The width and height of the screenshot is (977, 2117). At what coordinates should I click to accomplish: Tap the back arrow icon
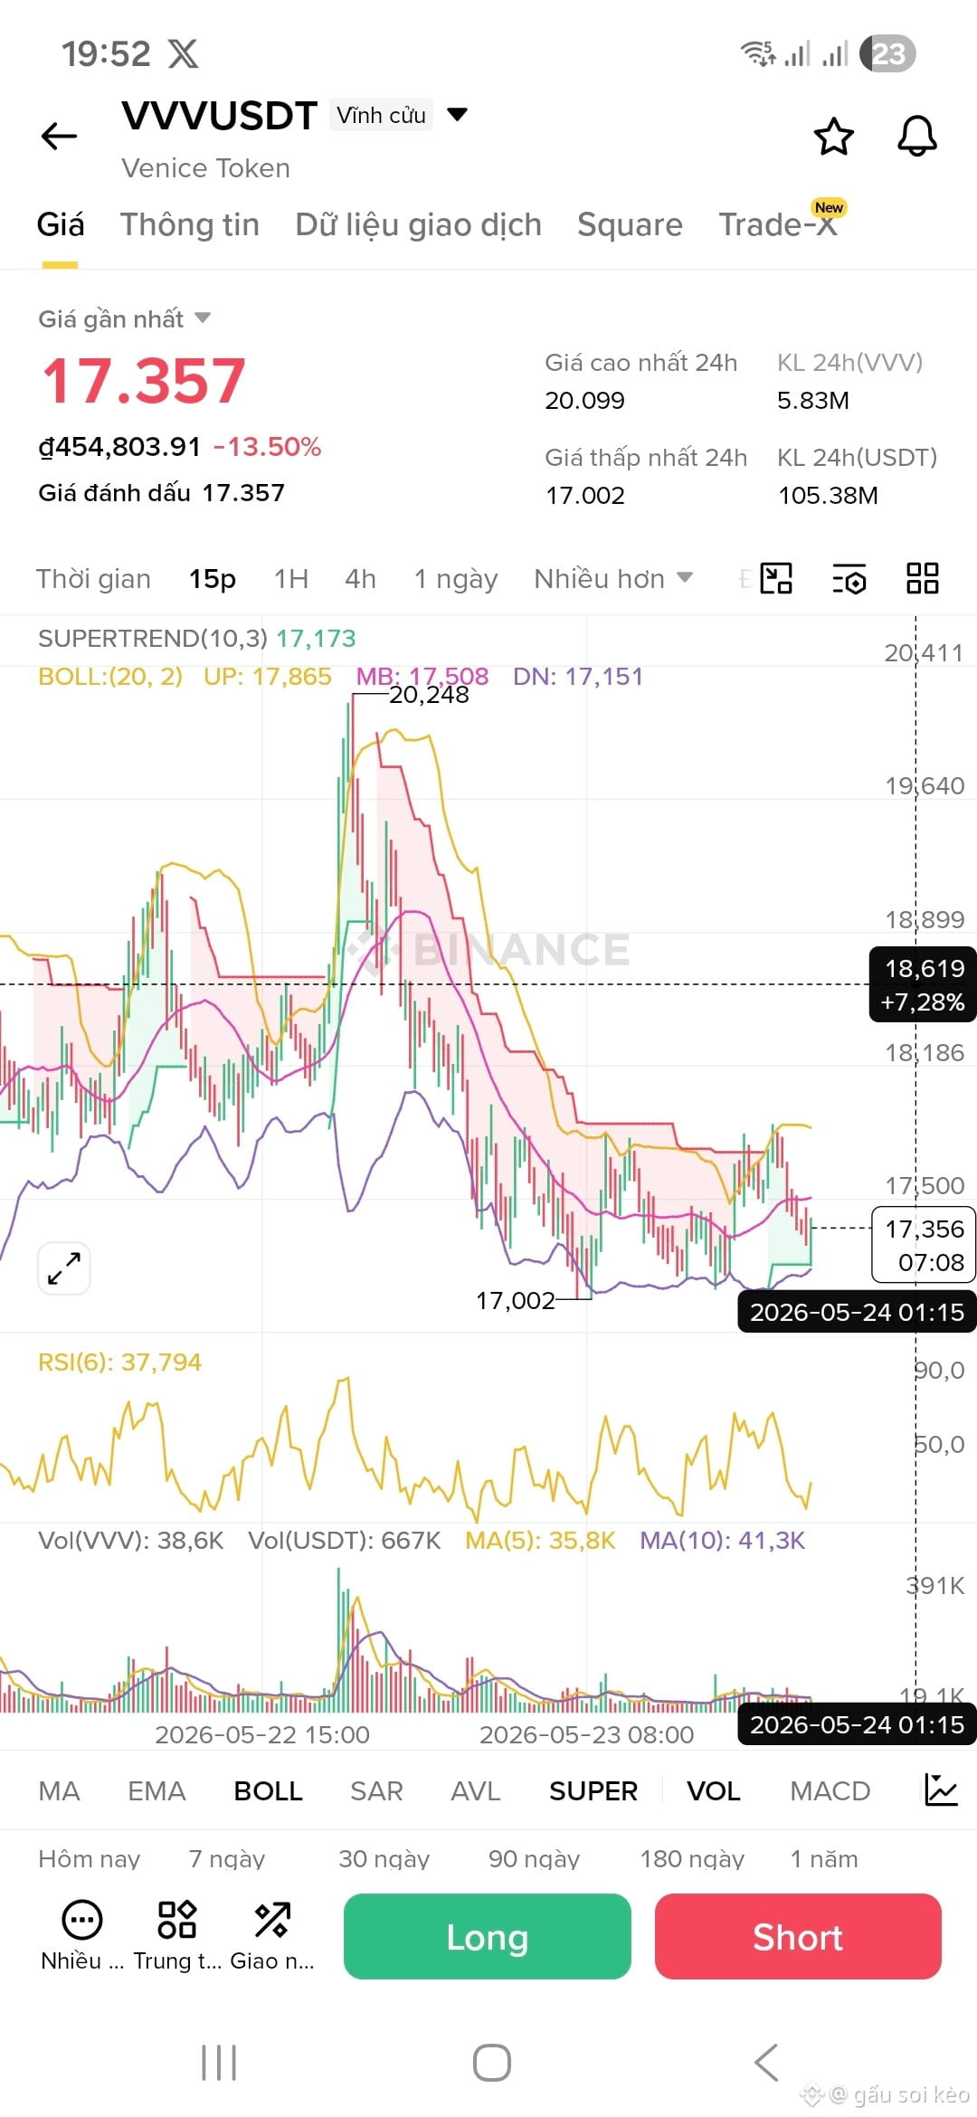60,137
